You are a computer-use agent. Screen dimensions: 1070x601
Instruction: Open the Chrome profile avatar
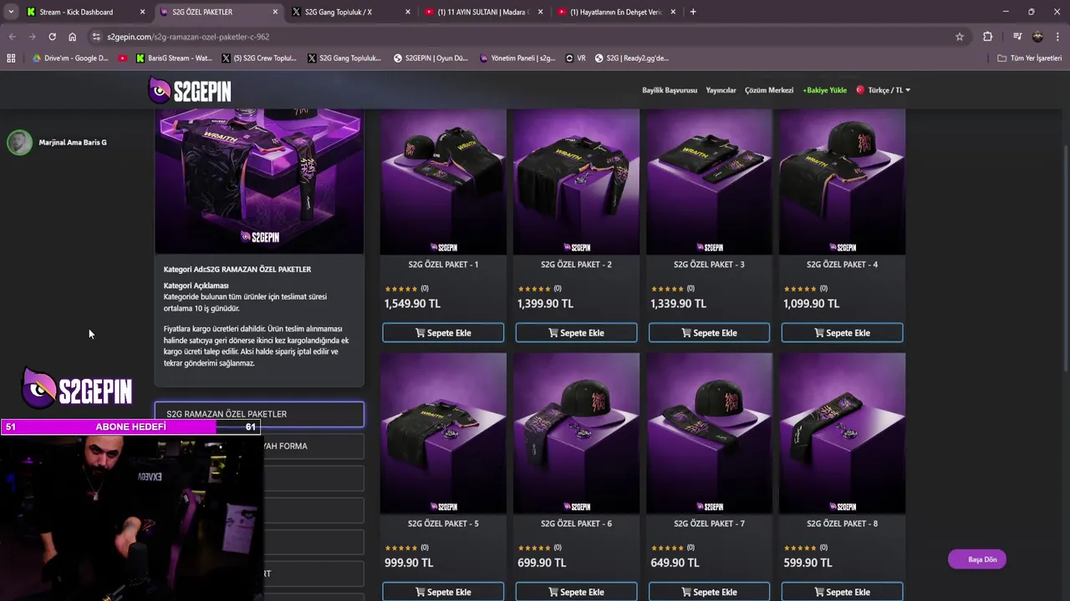point(1037,37)
